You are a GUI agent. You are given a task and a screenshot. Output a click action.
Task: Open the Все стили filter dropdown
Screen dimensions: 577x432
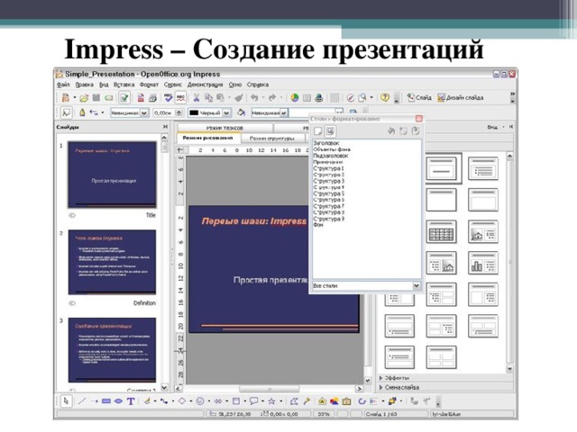(x=417, y=285)
